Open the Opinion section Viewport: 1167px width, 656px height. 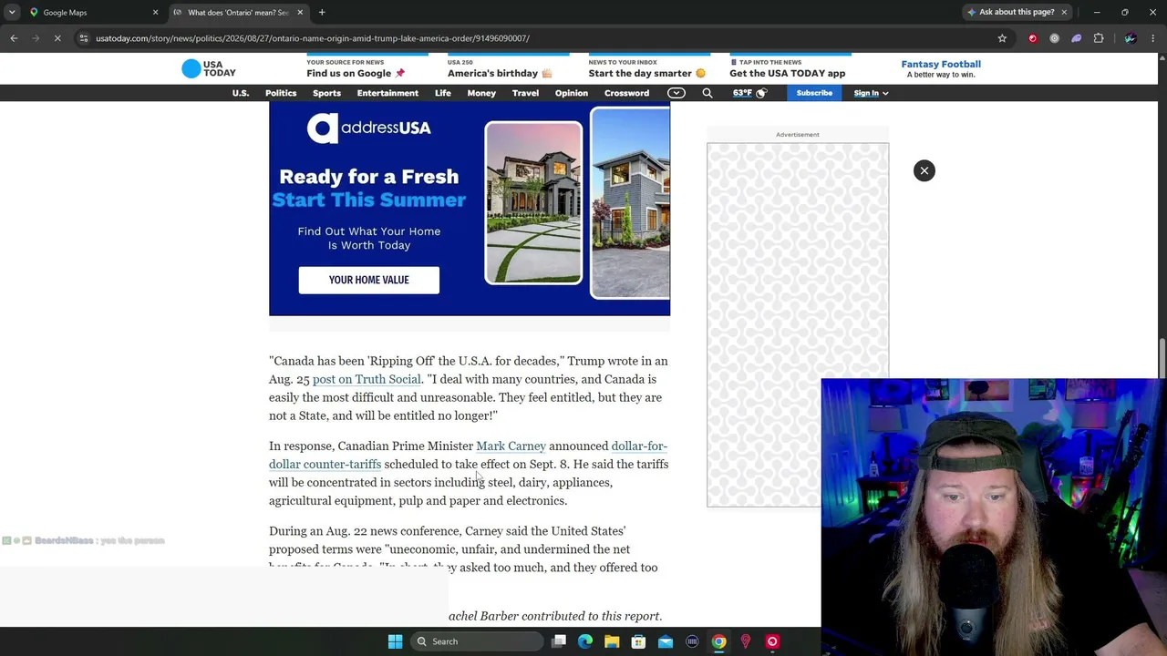(572, 93)
